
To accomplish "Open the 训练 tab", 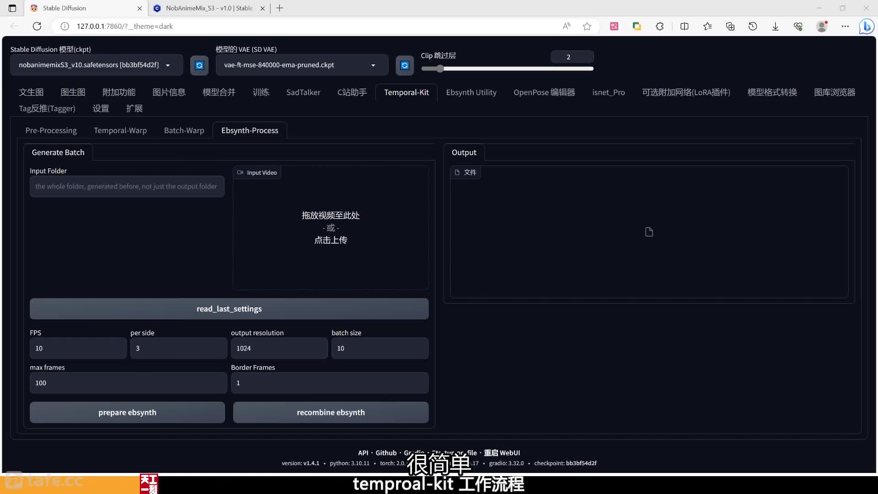I will 261,92.
